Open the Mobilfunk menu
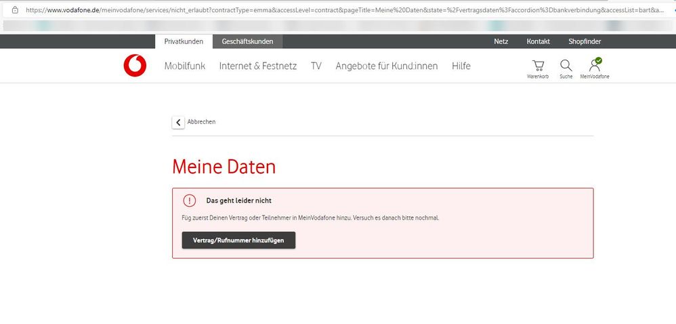Image resolution: width=676 pixels, height=324 pixels. [184, 66]
